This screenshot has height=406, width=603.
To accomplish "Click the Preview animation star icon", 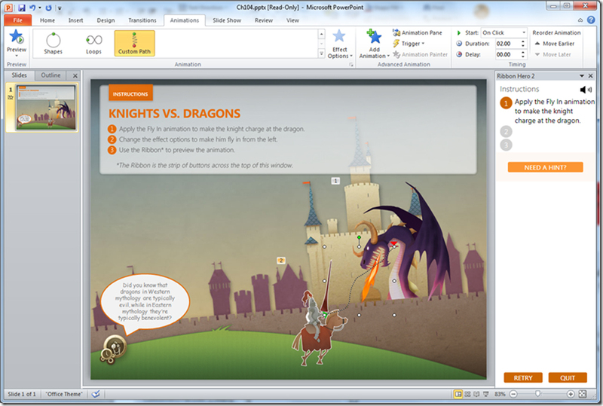I will 17,38.
